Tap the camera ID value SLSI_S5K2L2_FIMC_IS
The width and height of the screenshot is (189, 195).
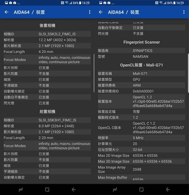pyautogui.click(x=57, y=34)
